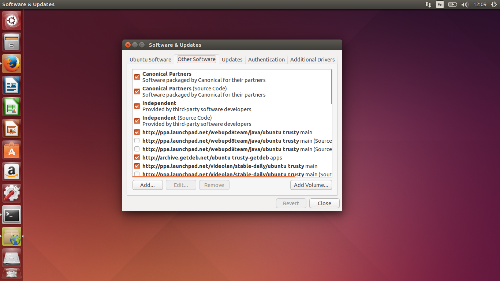Click the 12:09 clock in the panel
This screenshot has height=281, width=500.
click(480, 4)
